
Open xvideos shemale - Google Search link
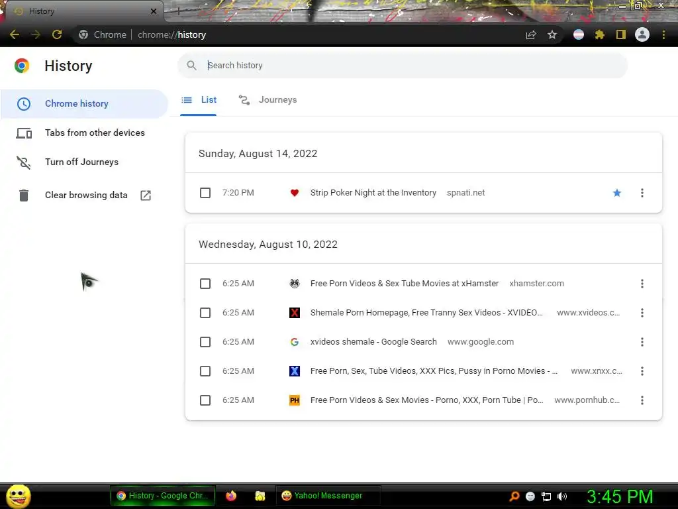pos(373,342)
